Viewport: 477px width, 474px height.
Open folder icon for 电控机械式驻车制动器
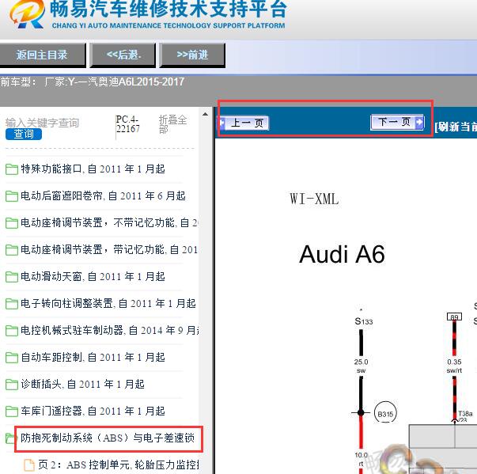pyautogui.click(x=12, y=331)
